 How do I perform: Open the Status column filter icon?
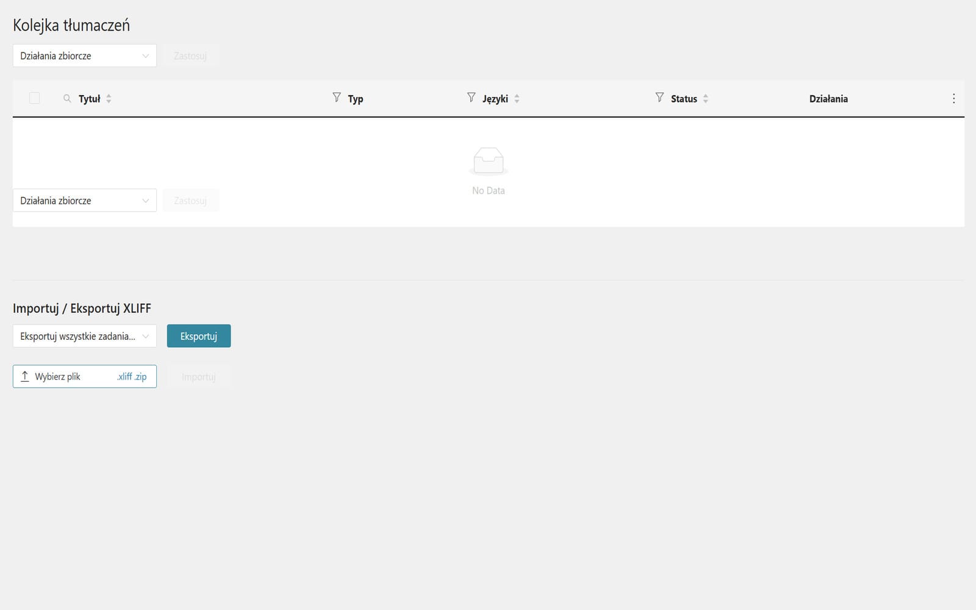click(x=659, y=98)
